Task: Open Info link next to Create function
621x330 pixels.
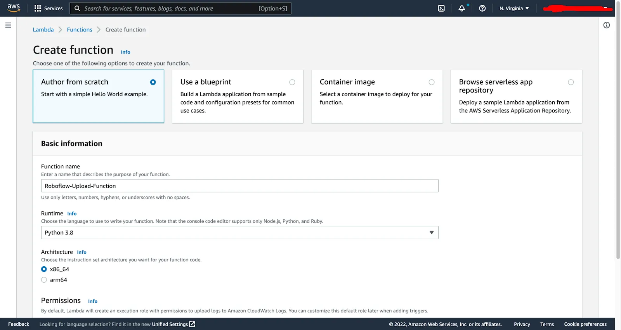Action: tap(125, 52)
